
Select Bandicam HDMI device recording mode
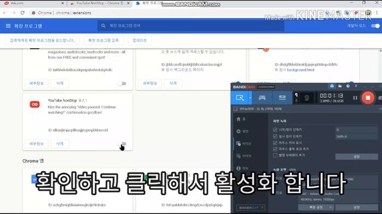point(282,97)
